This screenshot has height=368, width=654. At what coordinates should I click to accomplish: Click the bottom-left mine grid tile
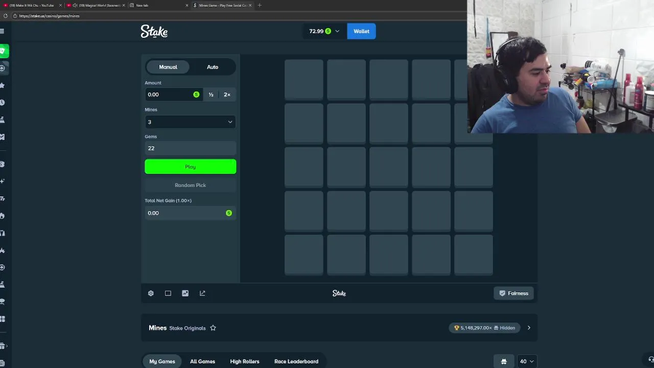(x=304, y=255)
